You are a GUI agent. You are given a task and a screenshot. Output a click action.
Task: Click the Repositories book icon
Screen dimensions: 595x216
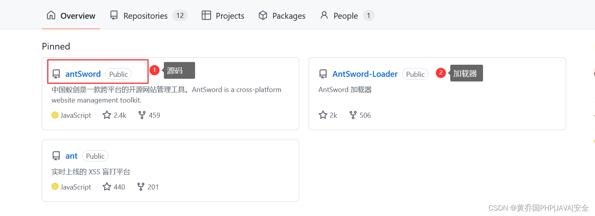tap(114, 16)
